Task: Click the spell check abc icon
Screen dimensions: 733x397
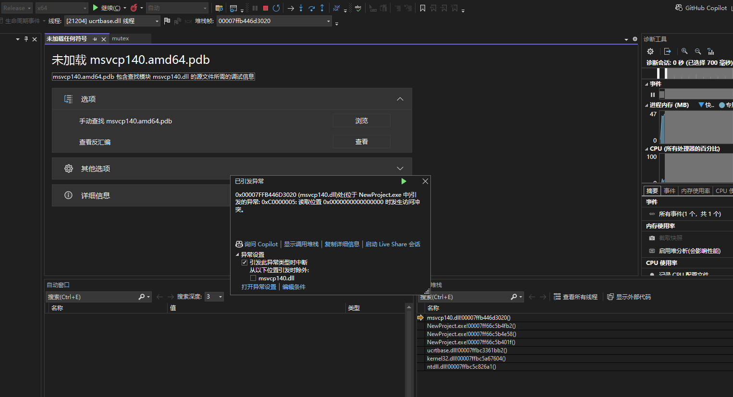Action: pyautogui.click(x=358, y=8)
